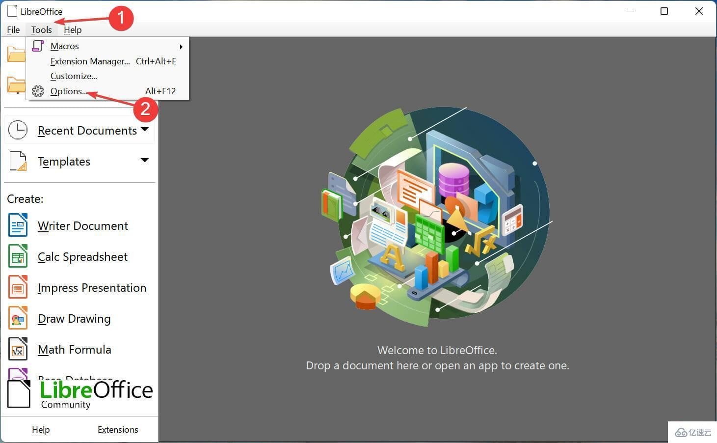Click the Options gear icon
This screenshot has height=443, width=717.
(x=38, y=91)
